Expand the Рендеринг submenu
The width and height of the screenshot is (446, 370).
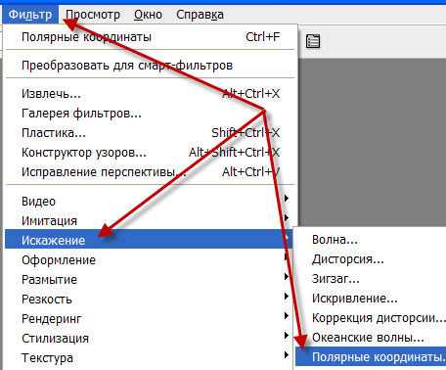coord(149,319)
